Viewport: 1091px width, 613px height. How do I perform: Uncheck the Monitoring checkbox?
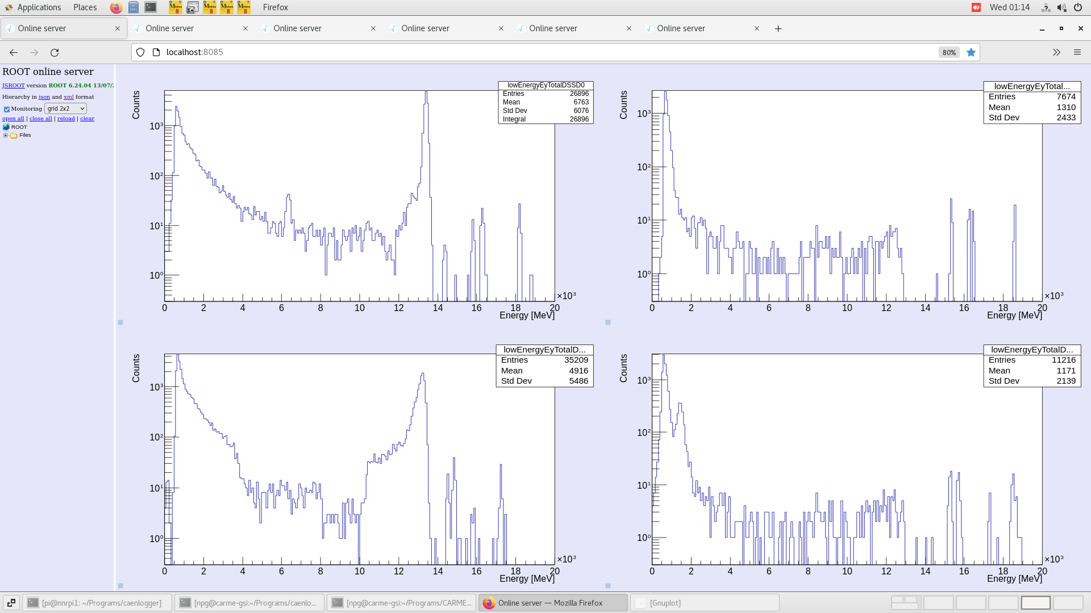click(7, 109)
